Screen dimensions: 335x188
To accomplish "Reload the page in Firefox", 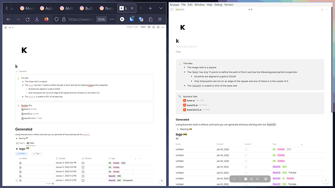I will point(28,19).
